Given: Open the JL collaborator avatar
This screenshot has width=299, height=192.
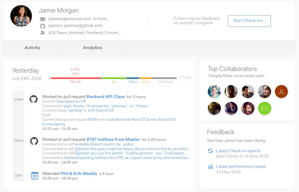Looking at the screenshot, I should [281, 92].
